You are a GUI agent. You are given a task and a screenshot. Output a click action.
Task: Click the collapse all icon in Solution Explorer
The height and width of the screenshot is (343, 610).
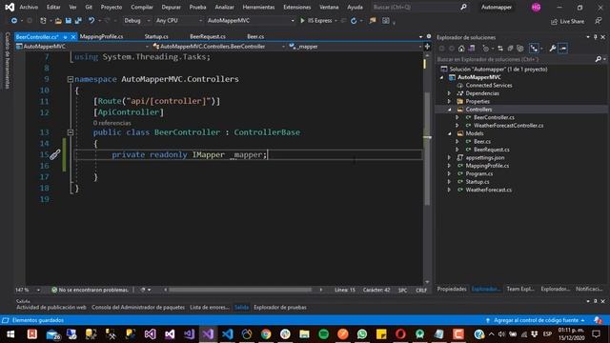(x=510, y=49)
